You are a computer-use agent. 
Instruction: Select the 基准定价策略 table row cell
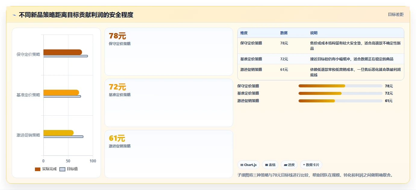click(251, 59)
